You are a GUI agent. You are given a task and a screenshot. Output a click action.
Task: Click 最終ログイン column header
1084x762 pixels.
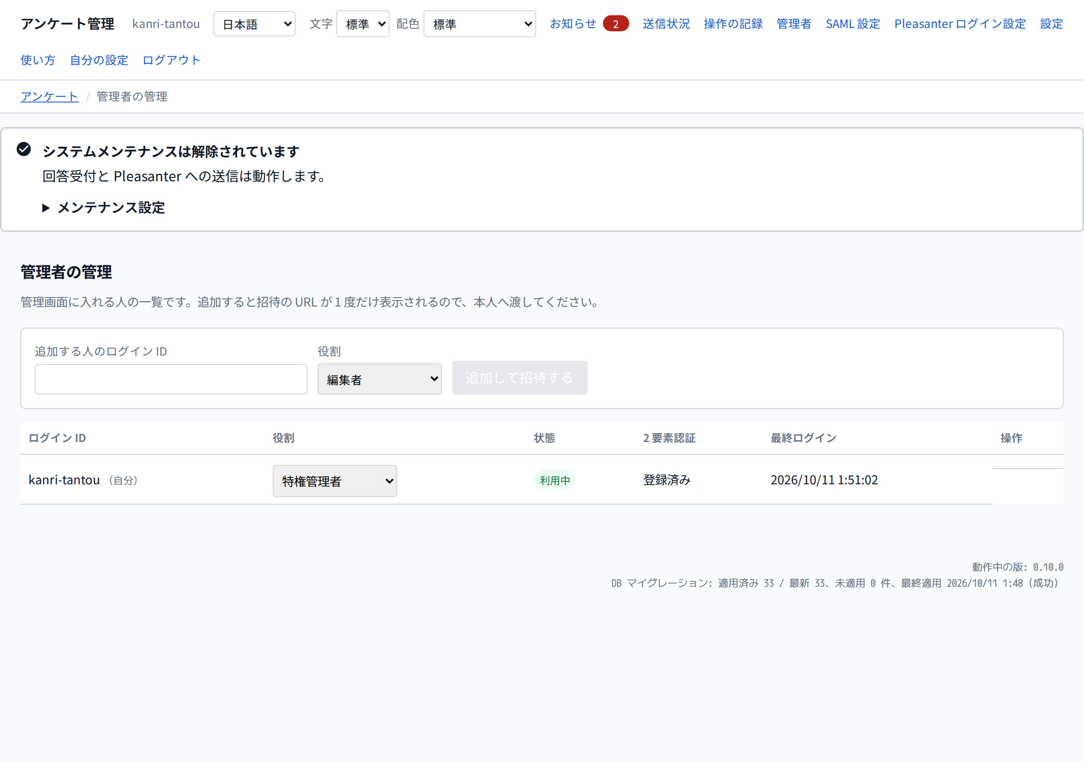(804, 438)
